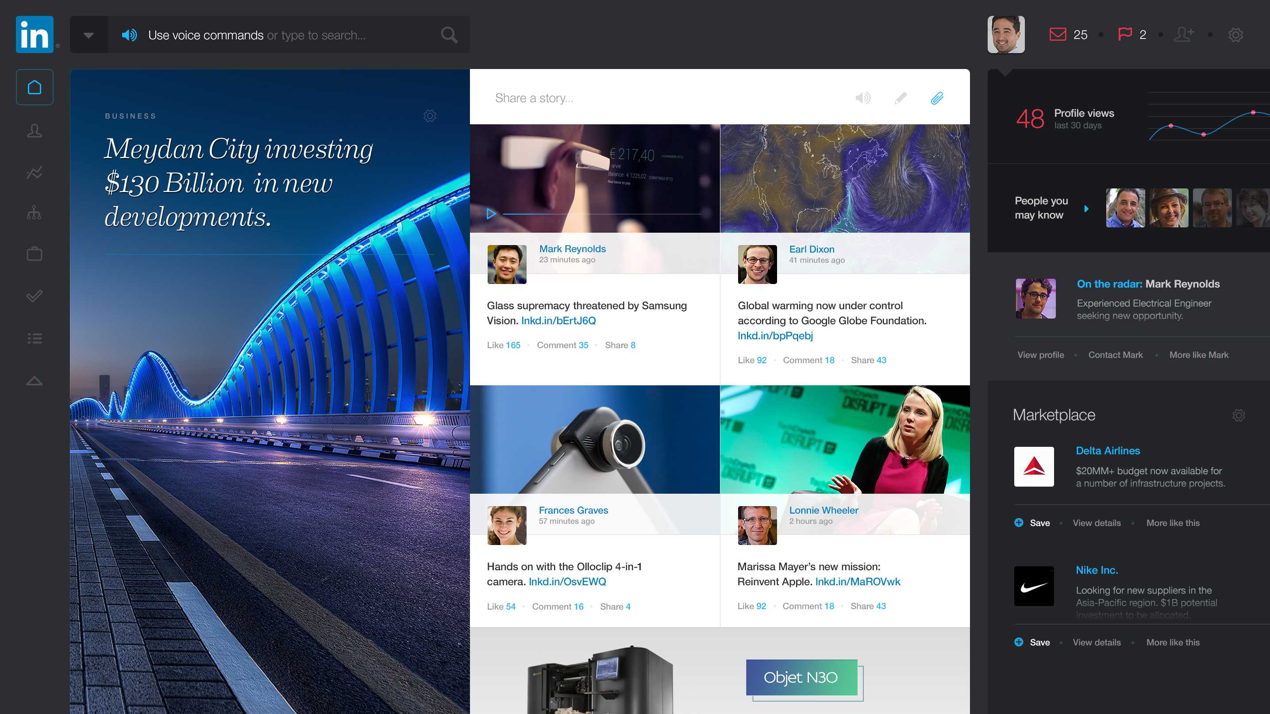Toggle voice commands speaker in search bar
Image resolution: width=1270 pixels, height=714 pixels.
point(129,35)
